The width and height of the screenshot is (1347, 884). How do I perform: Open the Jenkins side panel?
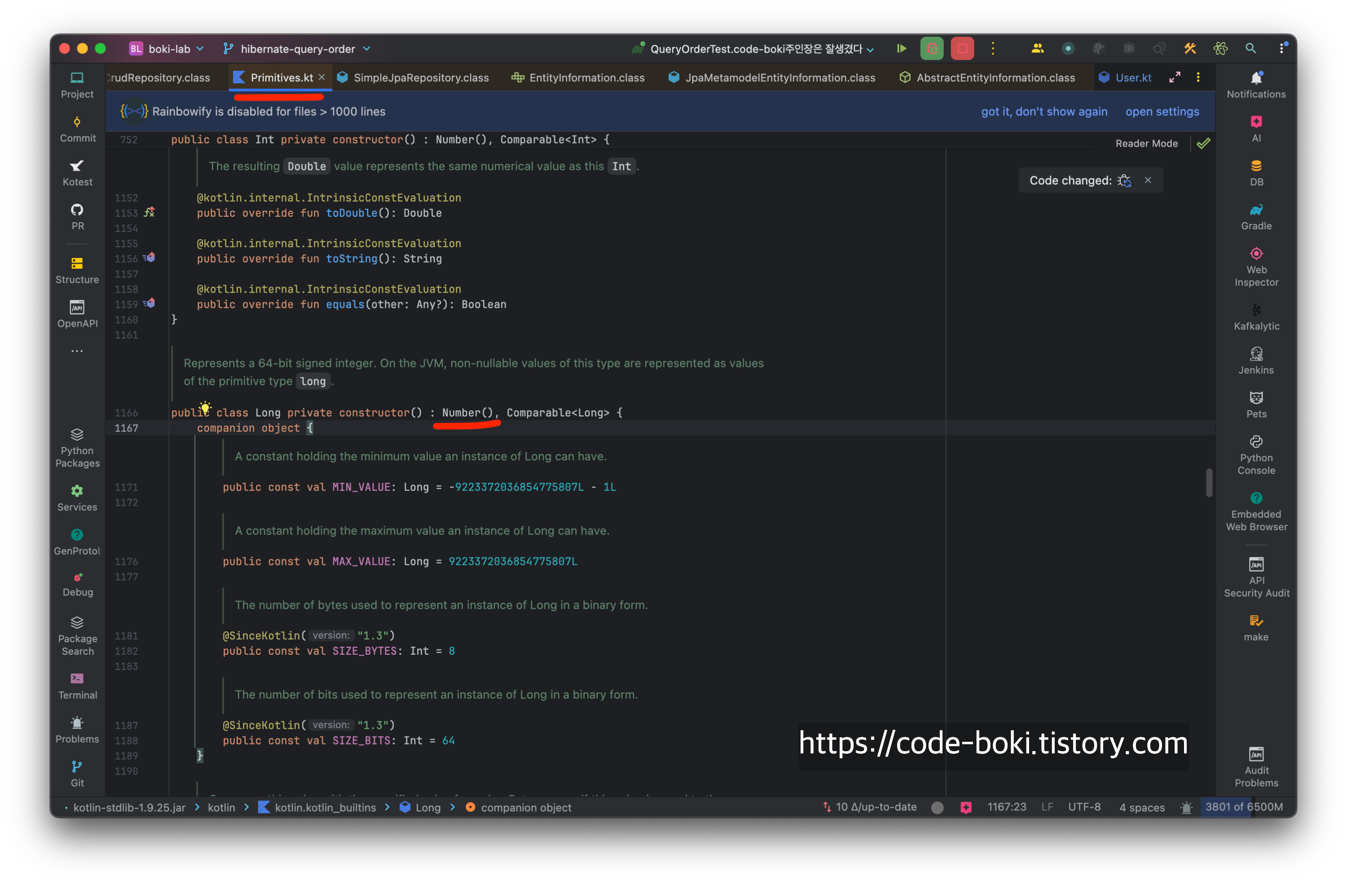(x=1256, y=360)
